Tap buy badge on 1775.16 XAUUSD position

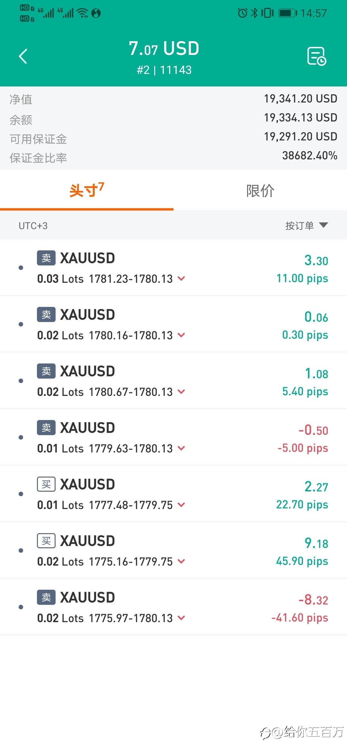(46, 541)
